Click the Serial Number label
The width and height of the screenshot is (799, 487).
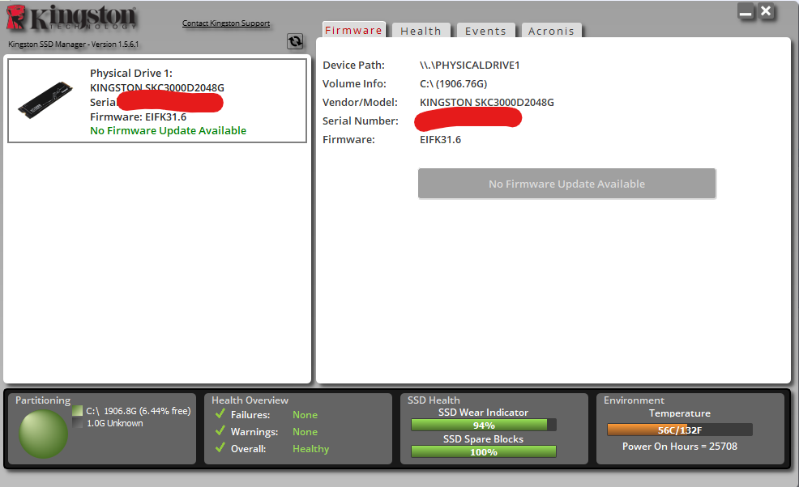tap(361, 121)
